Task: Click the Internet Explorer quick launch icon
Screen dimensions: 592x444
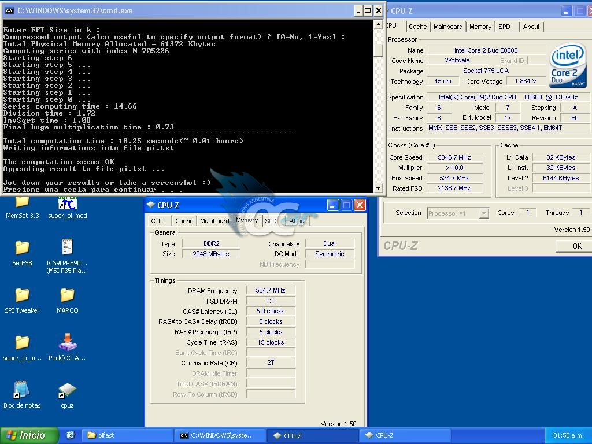Action: tap(71, 435)
